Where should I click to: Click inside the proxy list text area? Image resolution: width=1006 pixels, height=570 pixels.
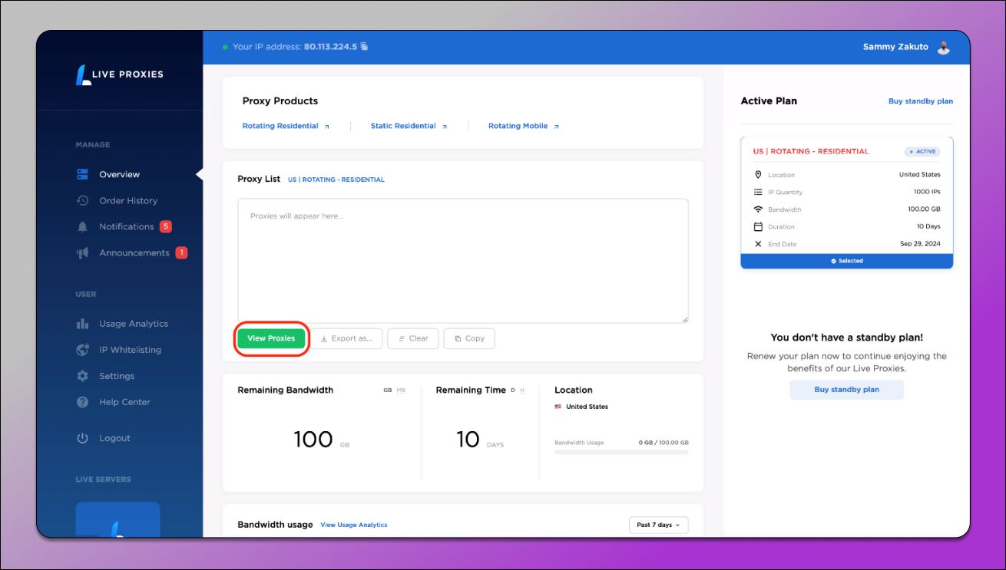point(463,261)
